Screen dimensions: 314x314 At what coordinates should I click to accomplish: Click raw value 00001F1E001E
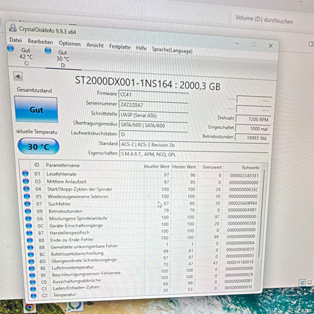[240, 262]
